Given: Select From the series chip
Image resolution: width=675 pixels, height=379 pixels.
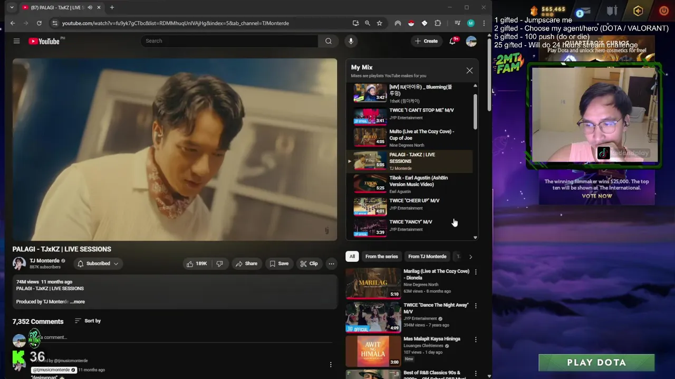Looking at the screenshot, I should click(x=381, y=257).
